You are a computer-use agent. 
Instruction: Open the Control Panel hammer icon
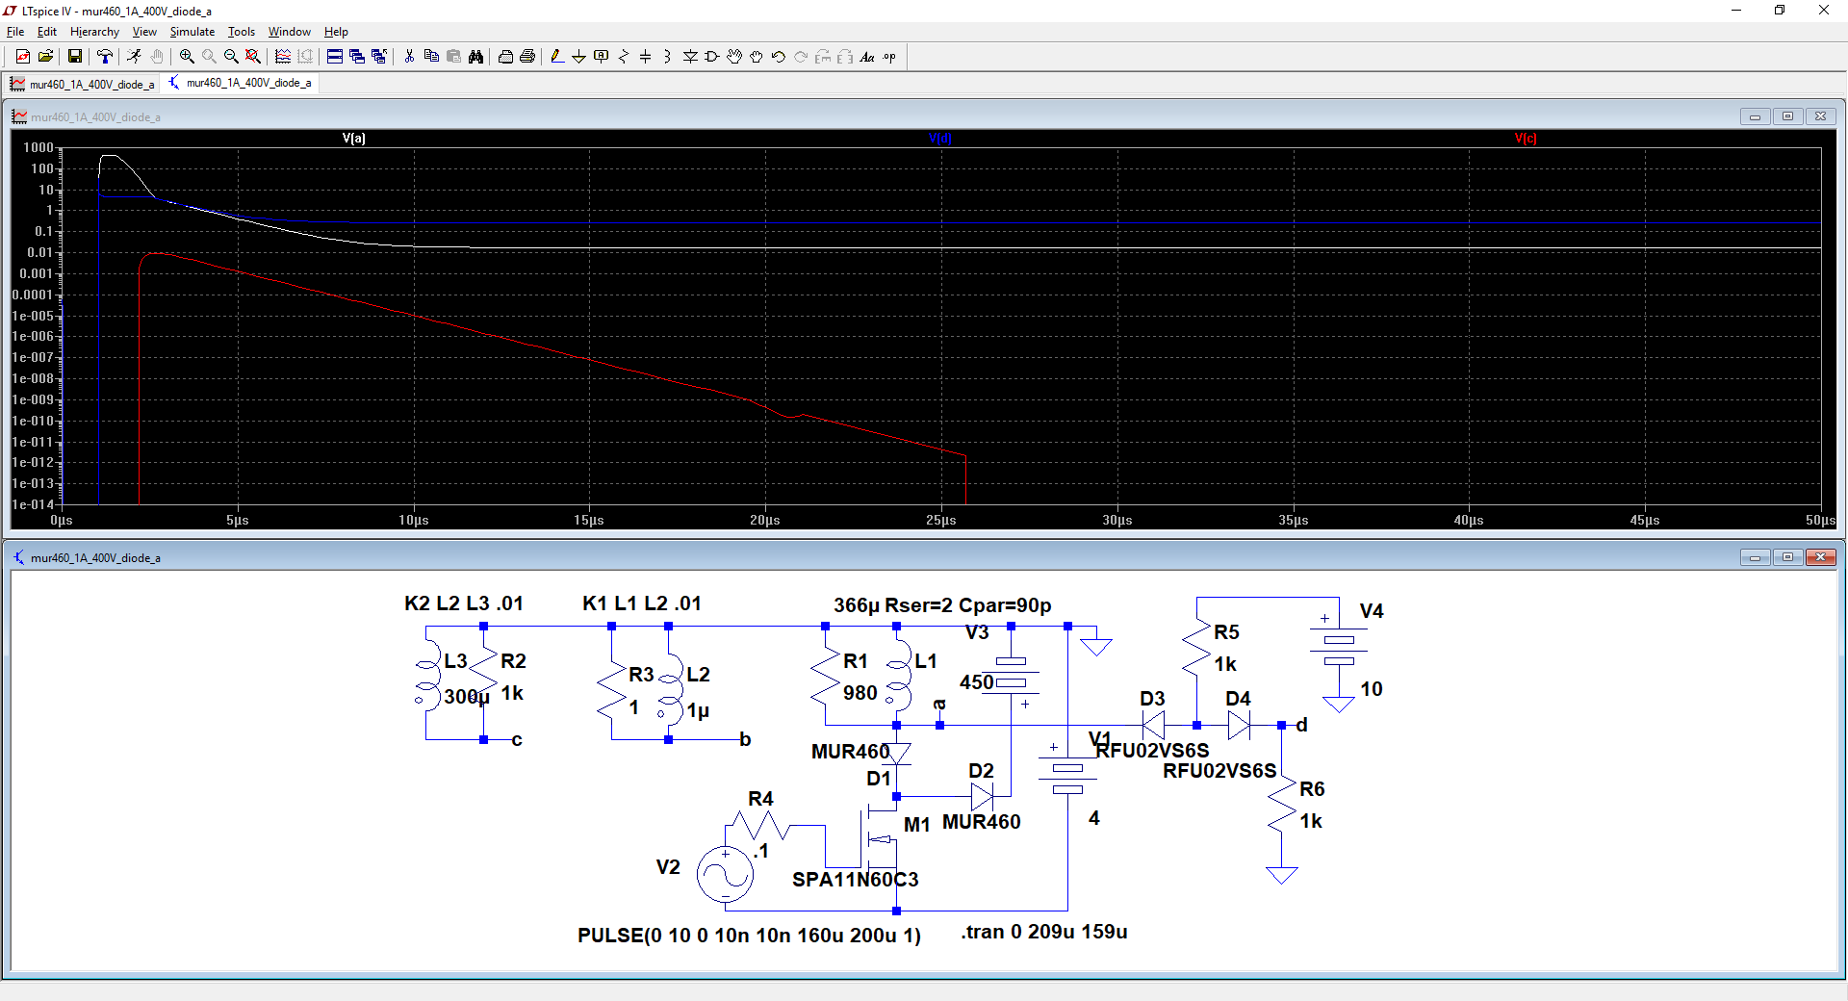pyautogui.click(x=105, y=57)
